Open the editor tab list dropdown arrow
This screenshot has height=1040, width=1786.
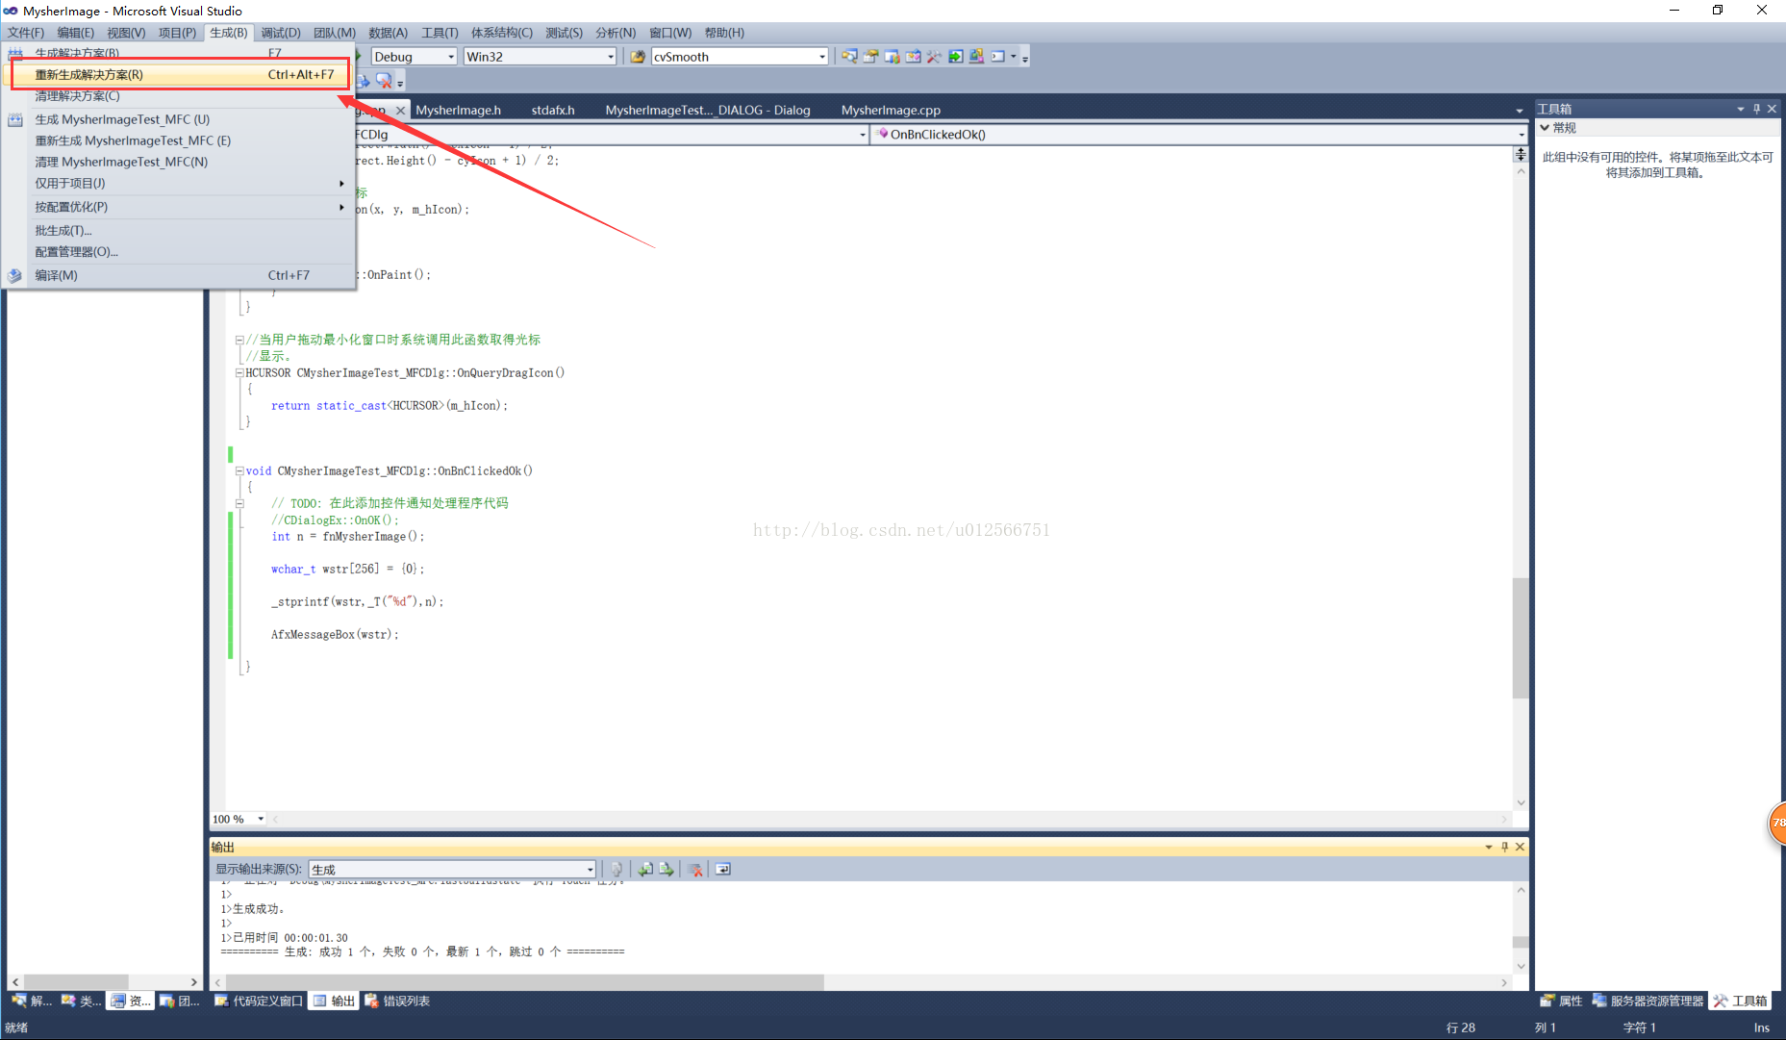1519,111
